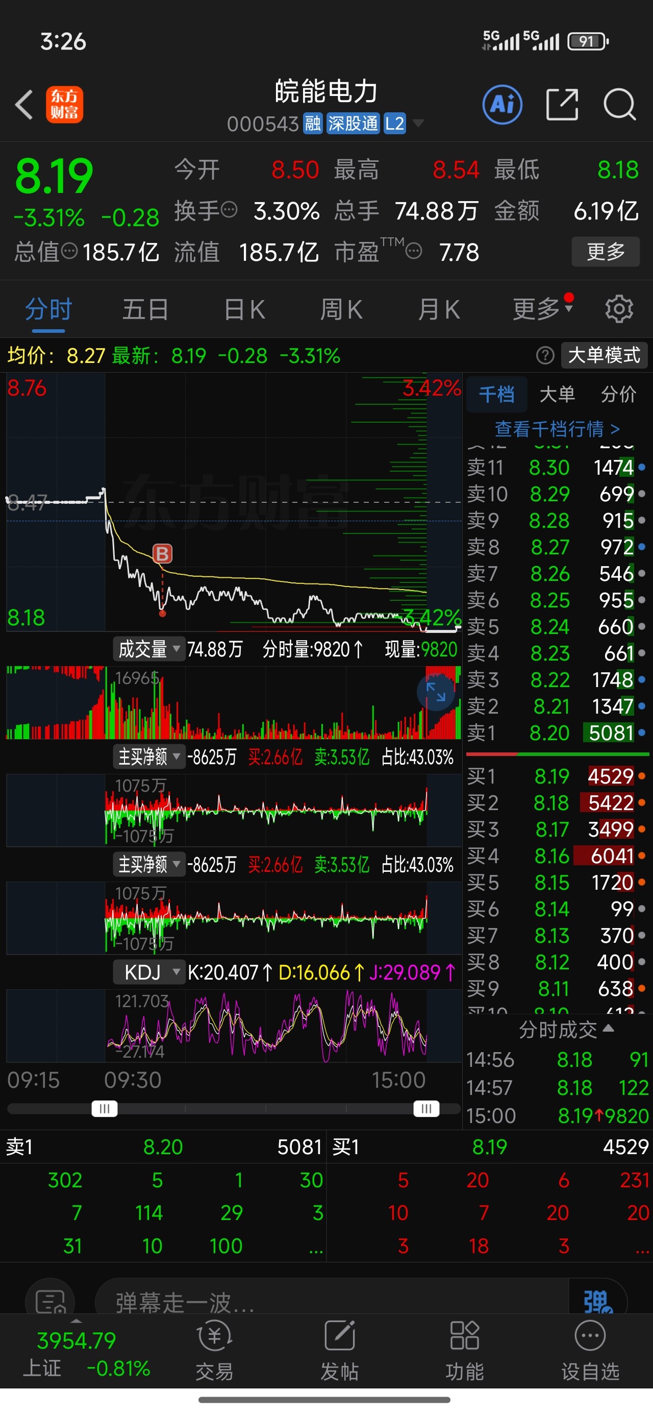
Task: Switch to the 大单 tab
Action: pyautogui.click(x=557, y=394)
